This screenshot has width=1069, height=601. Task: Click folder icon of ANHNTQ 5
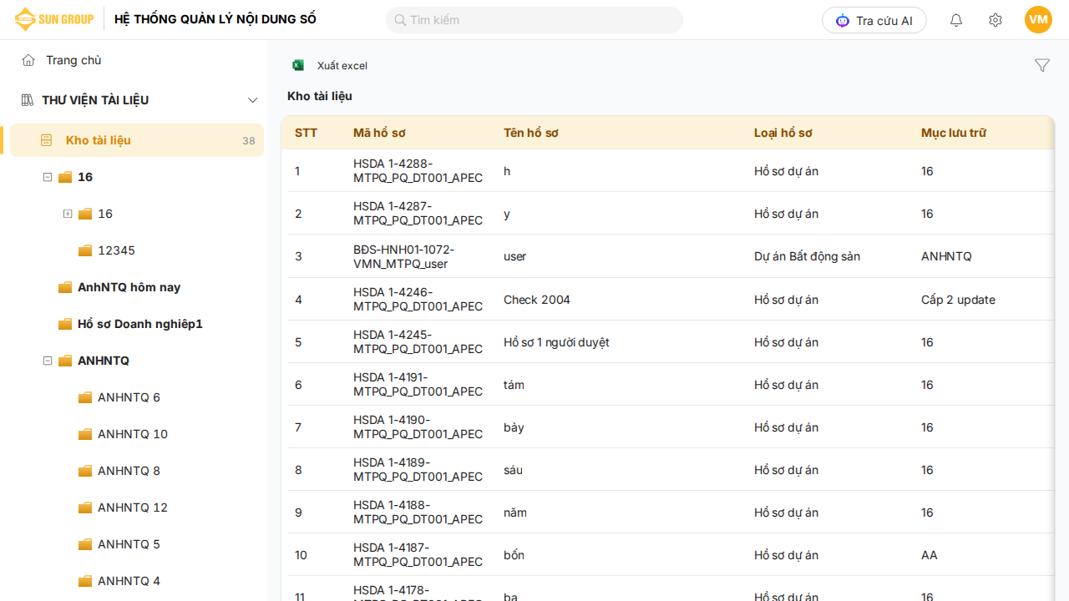[x=85, y=544]
